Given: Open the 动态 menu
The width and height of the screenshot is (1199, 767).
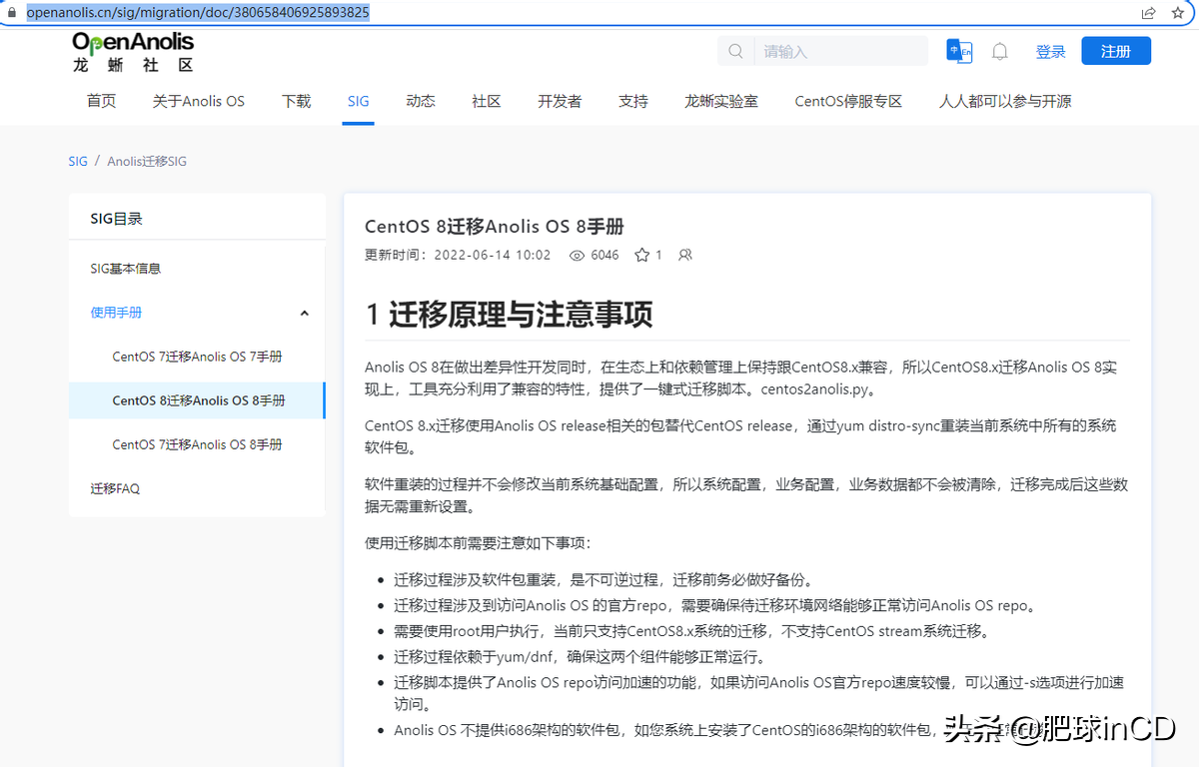Looking at the screenshot, I should 421,101.
